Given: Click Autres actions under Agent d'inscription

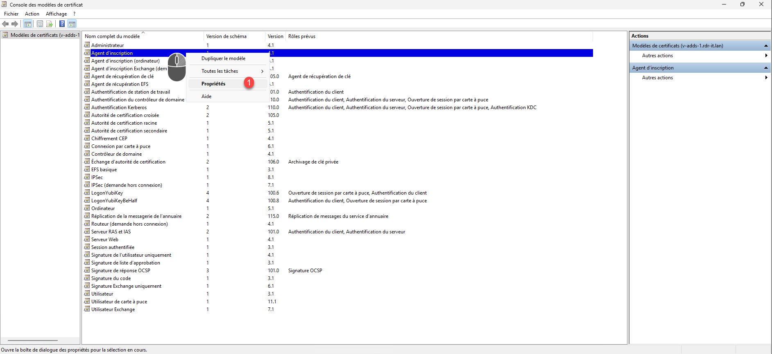Looking at the screenshot, I should 657,78.
